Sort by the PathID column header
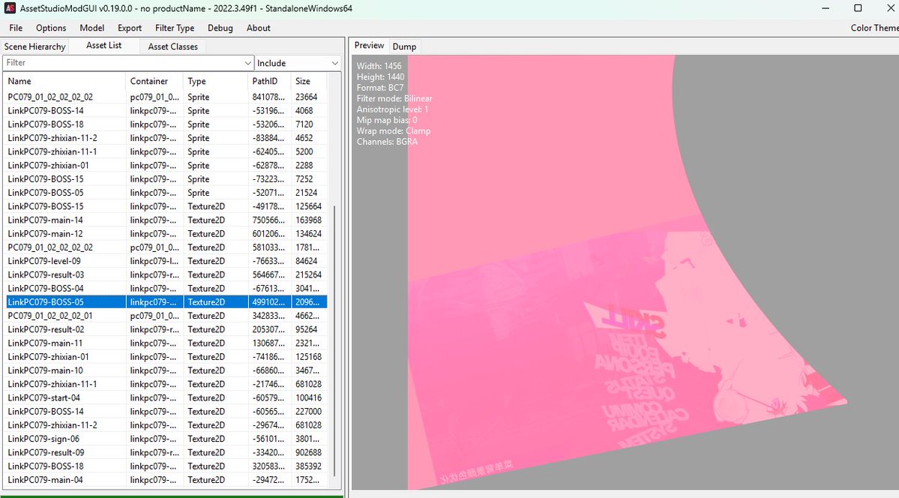The height and width of the screenshot is (498, 899). coord(269,81)
